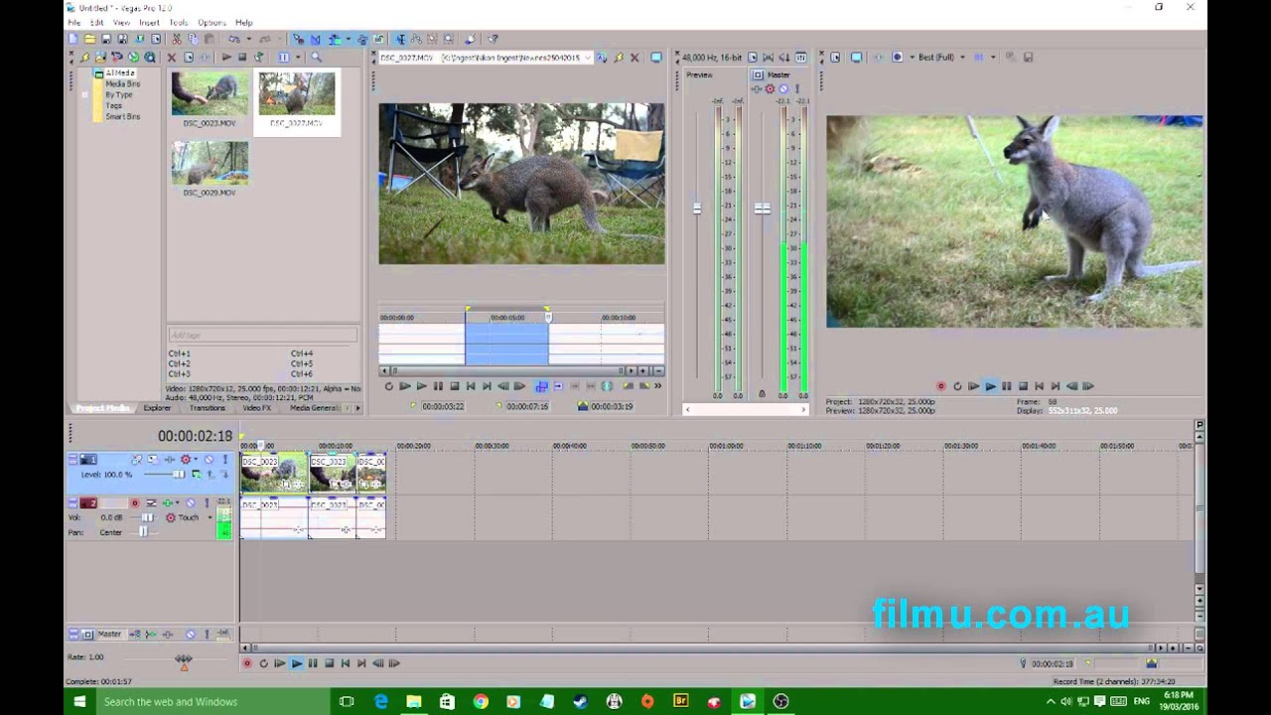Click the New project icon in main toolbar
Screen dimensions: 1271x715
(73, 39)
